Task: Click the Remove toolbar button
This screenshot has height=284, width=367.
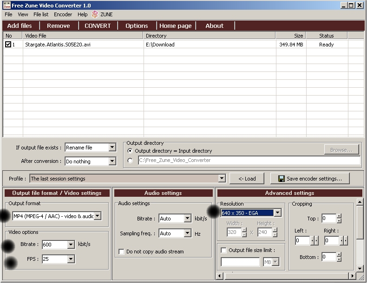Action: [x=59, y=26]
